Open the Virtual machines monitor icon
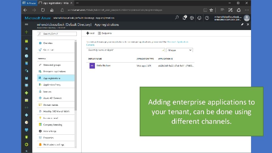The height and width of the screenshot is (153, 272). click(x=26, y=85)
